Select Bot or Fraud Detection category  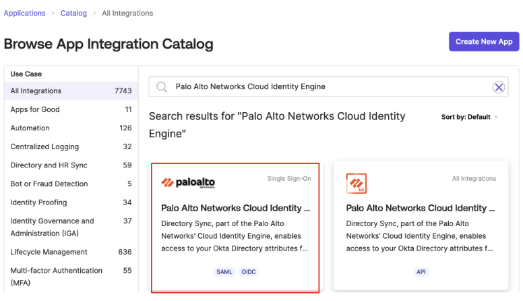pos(71,184)
